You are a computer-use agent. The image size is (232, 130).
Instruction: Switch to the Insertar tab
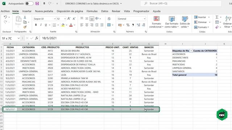(27, 11)
